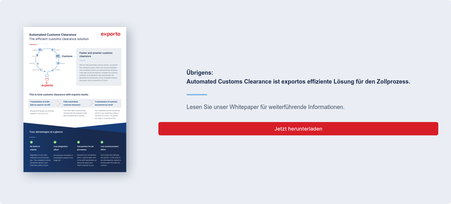Click the 'Transmission of order data to exporto via API' step
Screen dimensions: 451x204
click(40, 103)
